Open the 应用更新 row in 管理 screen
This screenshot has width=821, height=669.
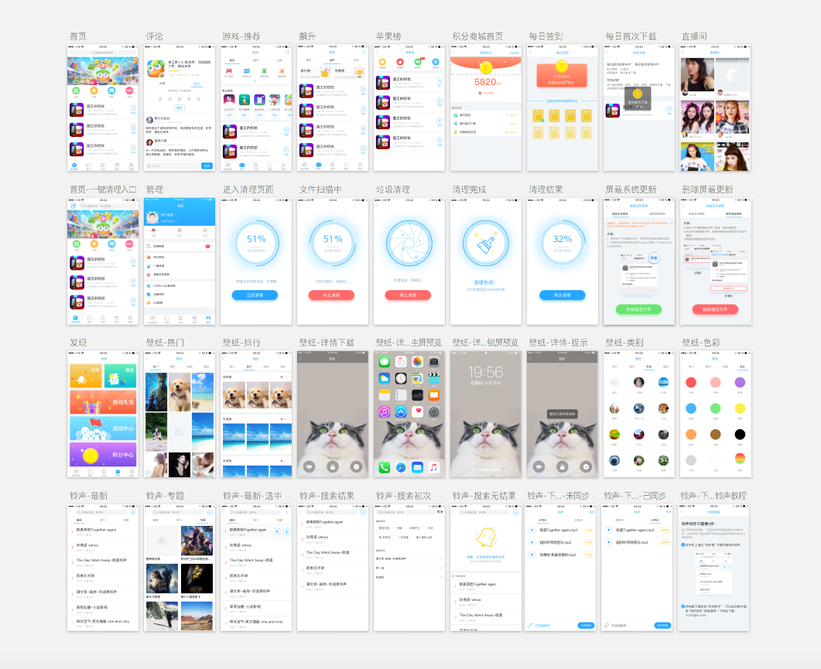click(180, 246)
